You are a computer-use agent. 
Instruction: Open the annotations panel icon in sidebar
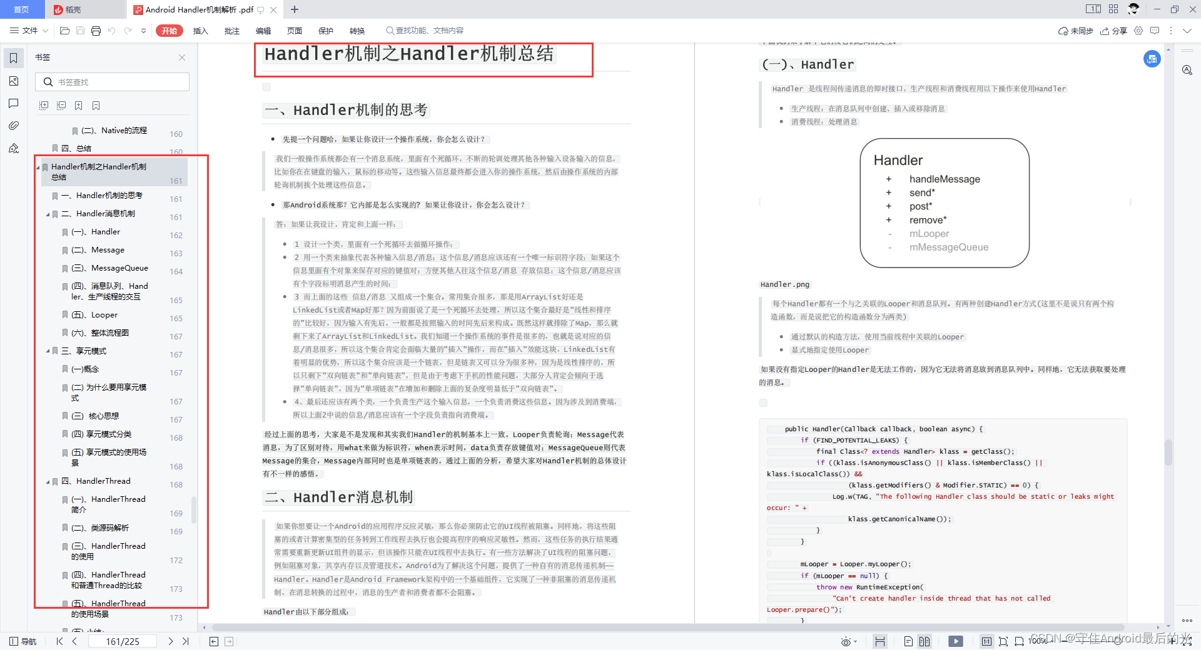13,103
